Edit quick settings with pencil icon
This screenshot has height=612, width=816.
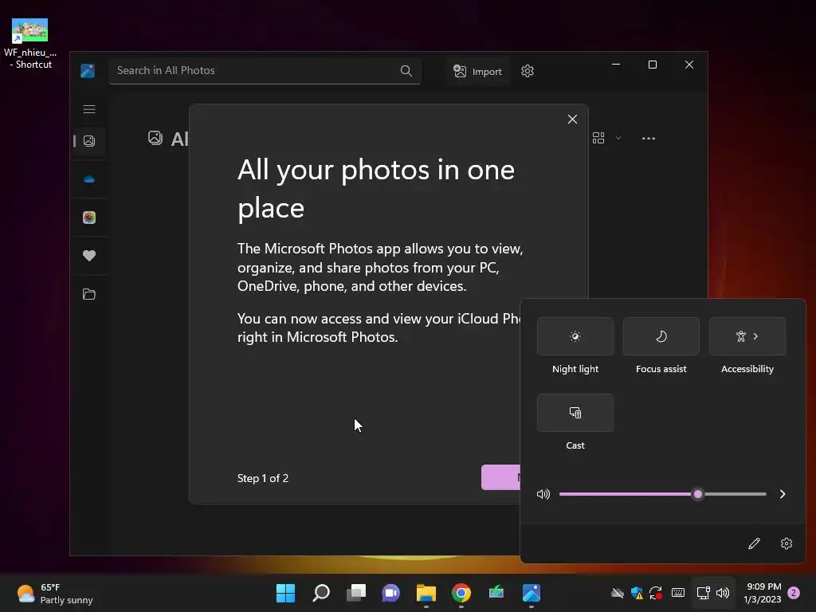754,543
